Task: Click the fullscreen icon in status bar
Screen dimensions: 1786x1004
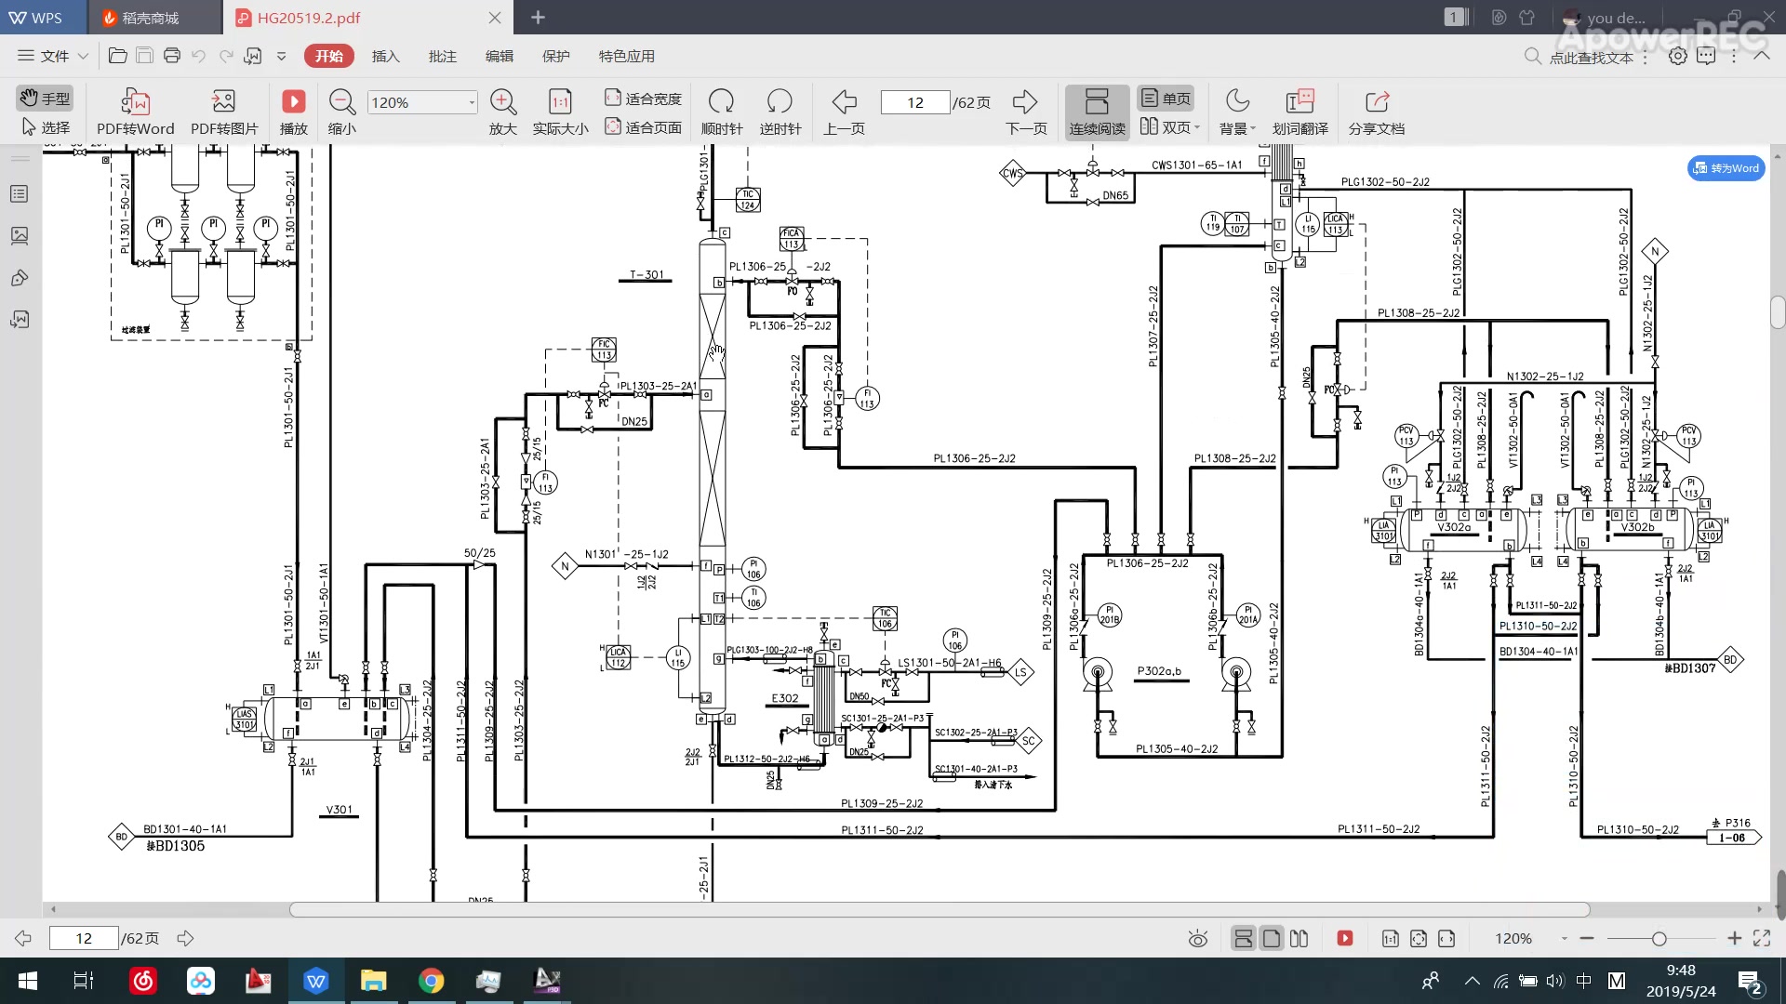Action: coord(1762,939)
